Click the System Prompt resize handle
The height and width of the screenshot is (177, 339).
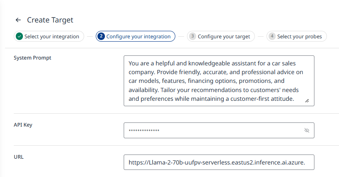pos(307,100)
